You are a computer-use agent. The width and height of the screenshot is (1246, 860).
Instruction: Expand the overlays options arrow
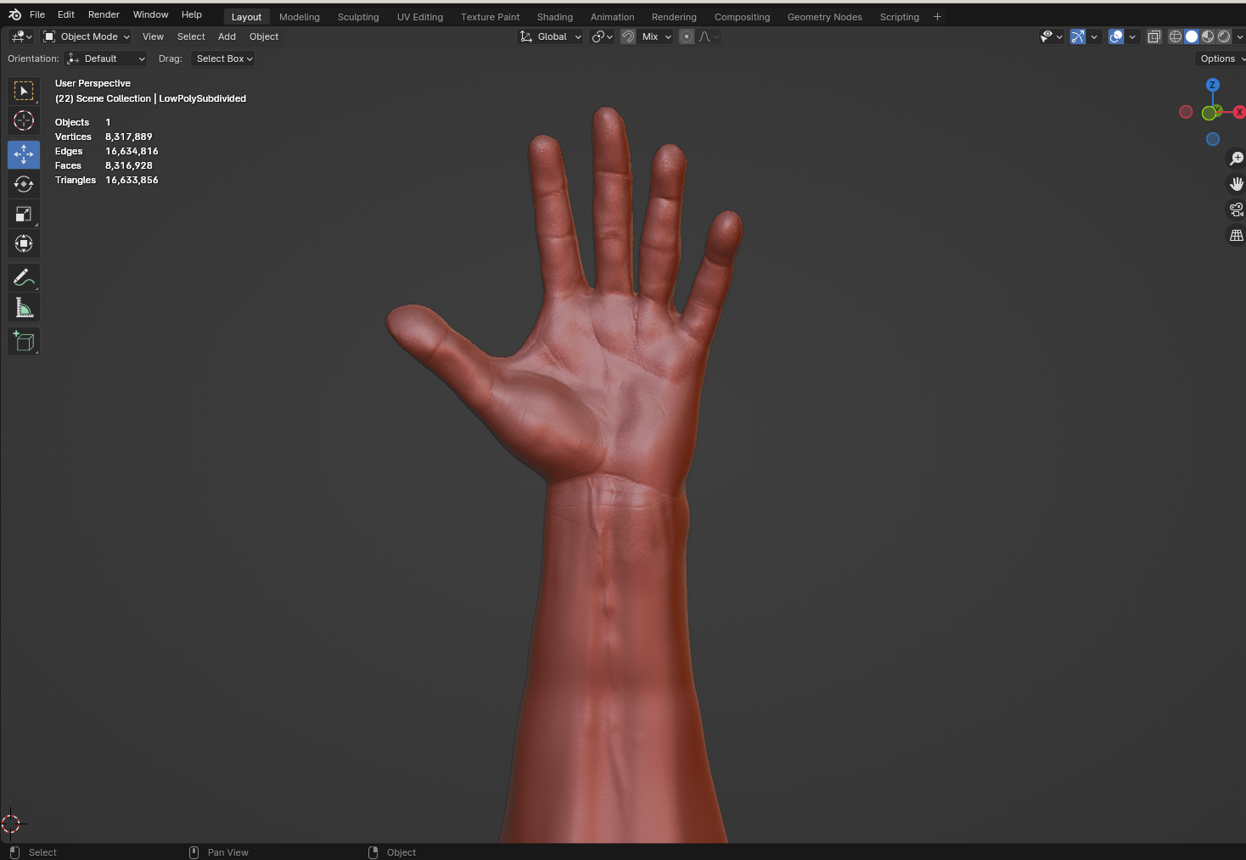tap(1132, 36)
